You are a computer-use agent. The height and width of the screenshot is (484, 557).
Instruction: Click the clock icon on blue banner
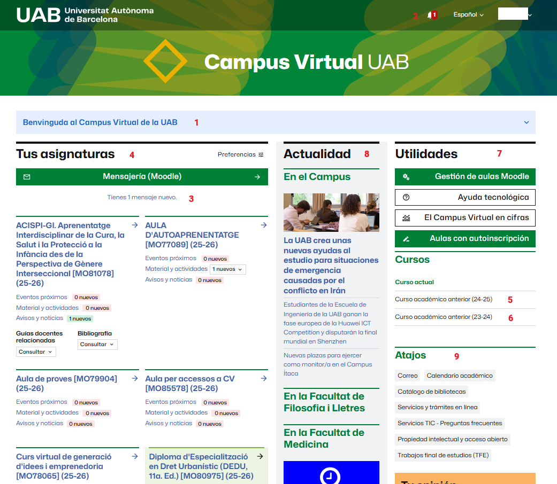pyautogui.click(x=330, y=476)
